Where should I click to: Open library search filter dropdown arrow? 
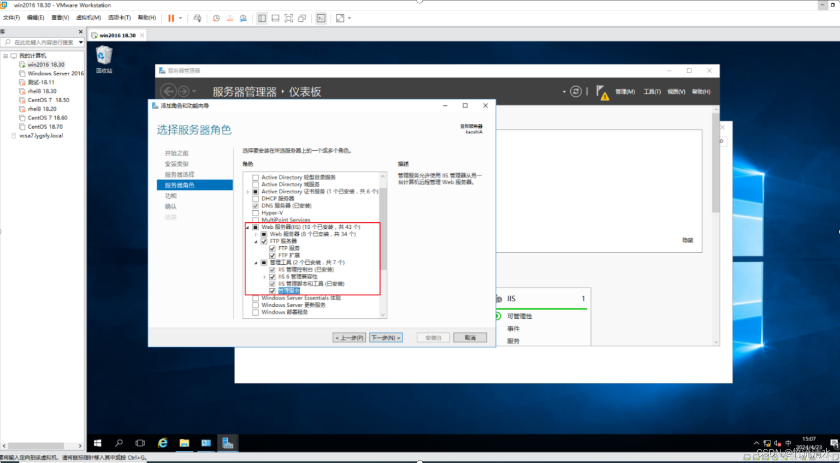(81, 42)
